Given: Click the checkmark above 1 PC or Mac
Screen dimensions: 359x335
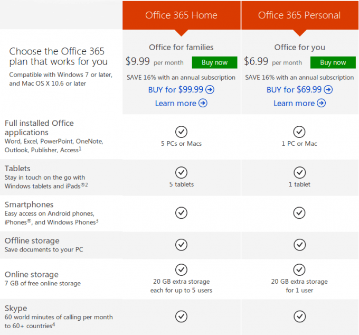Looking at the screenshot, I should (299, 132).
